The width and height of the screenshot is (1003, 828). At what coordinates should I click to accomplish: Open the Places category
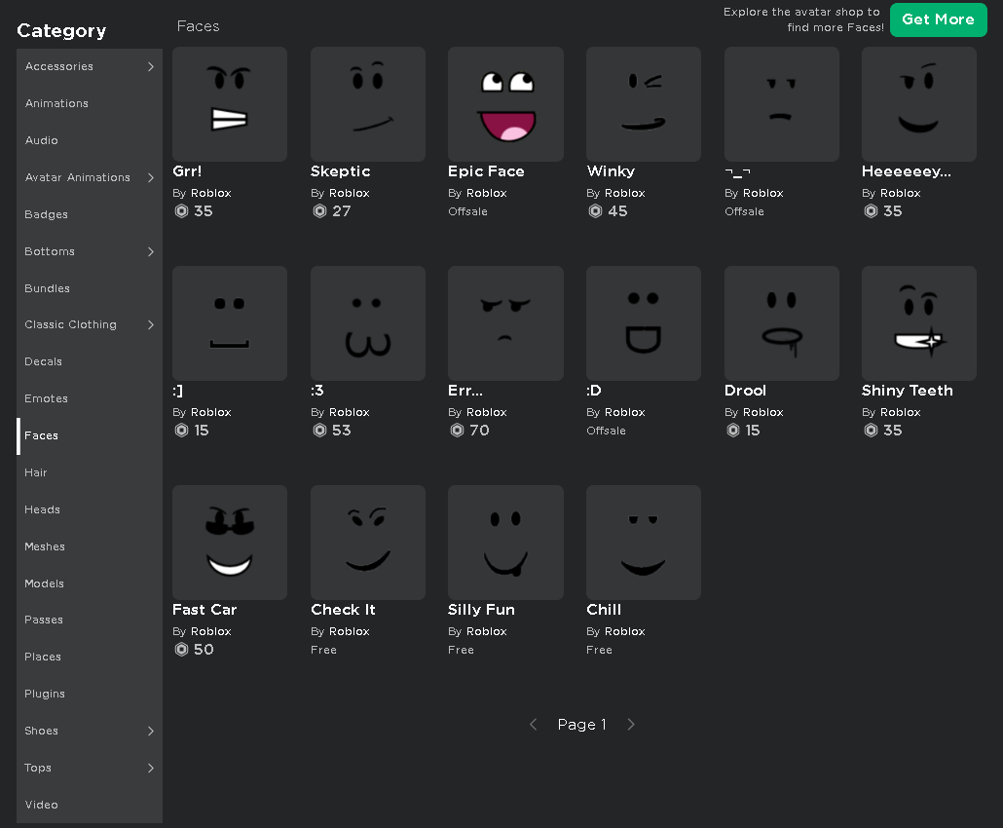(x=90, y=658)
